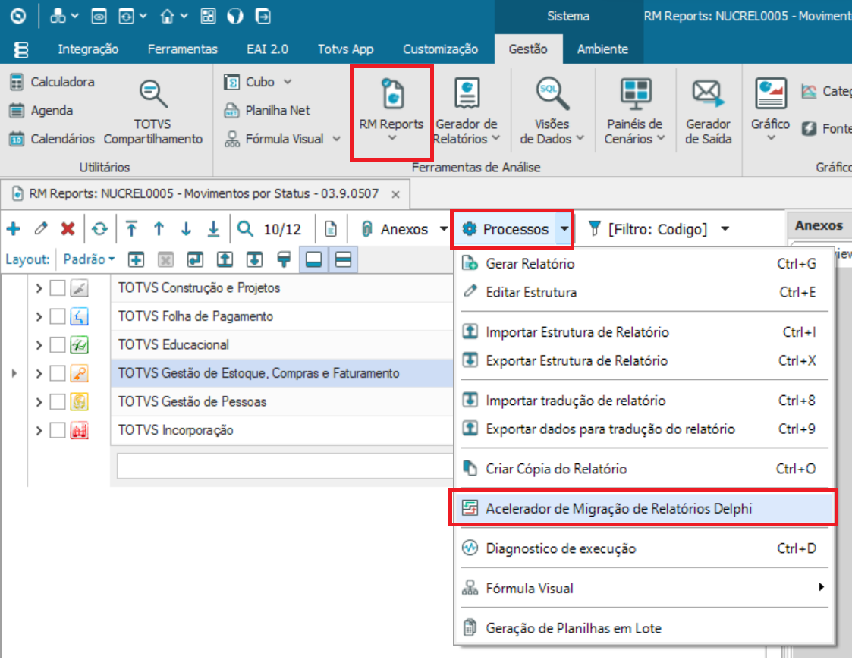Click the empty filter input field
This screenshot has height=666, width=852.
tap(285, 466)
